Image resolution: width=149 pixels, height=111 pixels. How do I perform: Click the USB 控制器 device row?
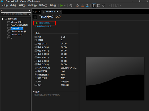tap(56, 78)
